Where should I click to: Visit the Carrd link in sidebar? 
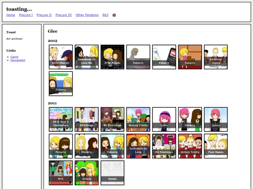[15, 57]
